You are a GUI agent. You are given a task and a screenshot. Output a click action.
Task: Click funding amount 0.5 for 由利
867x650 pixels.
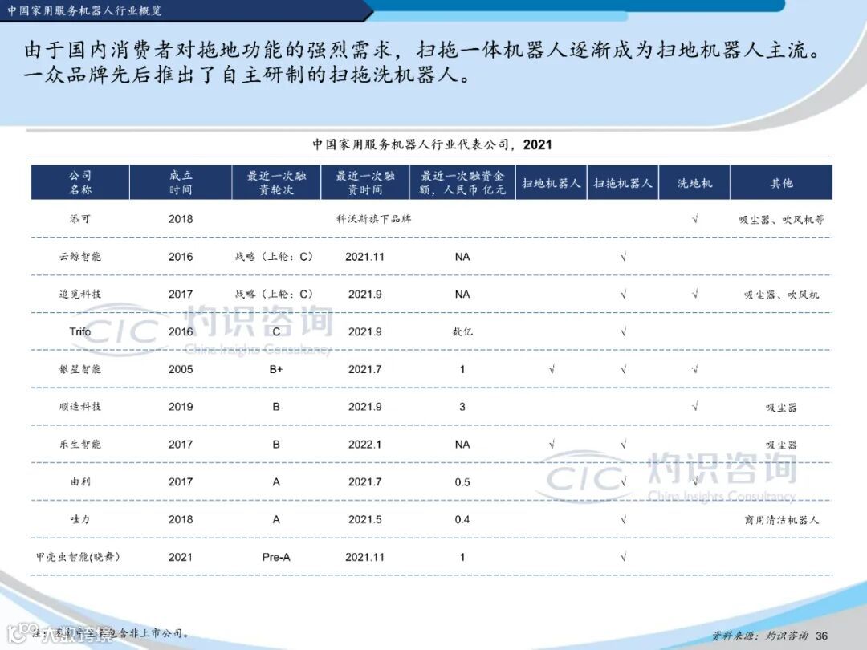pyautogui.click(x=462, y=482)
